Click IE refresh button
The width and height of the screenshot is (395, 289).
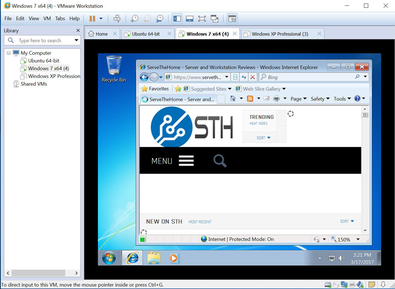[243, 77]
